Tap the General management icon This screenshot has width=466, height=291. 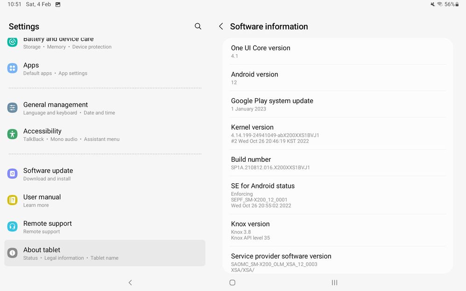12,108
